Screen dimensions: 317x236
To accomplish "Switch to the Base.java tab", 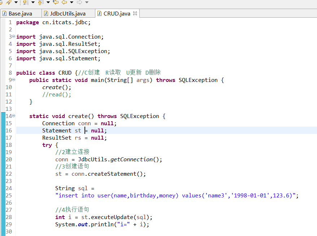I will (21, 14).
